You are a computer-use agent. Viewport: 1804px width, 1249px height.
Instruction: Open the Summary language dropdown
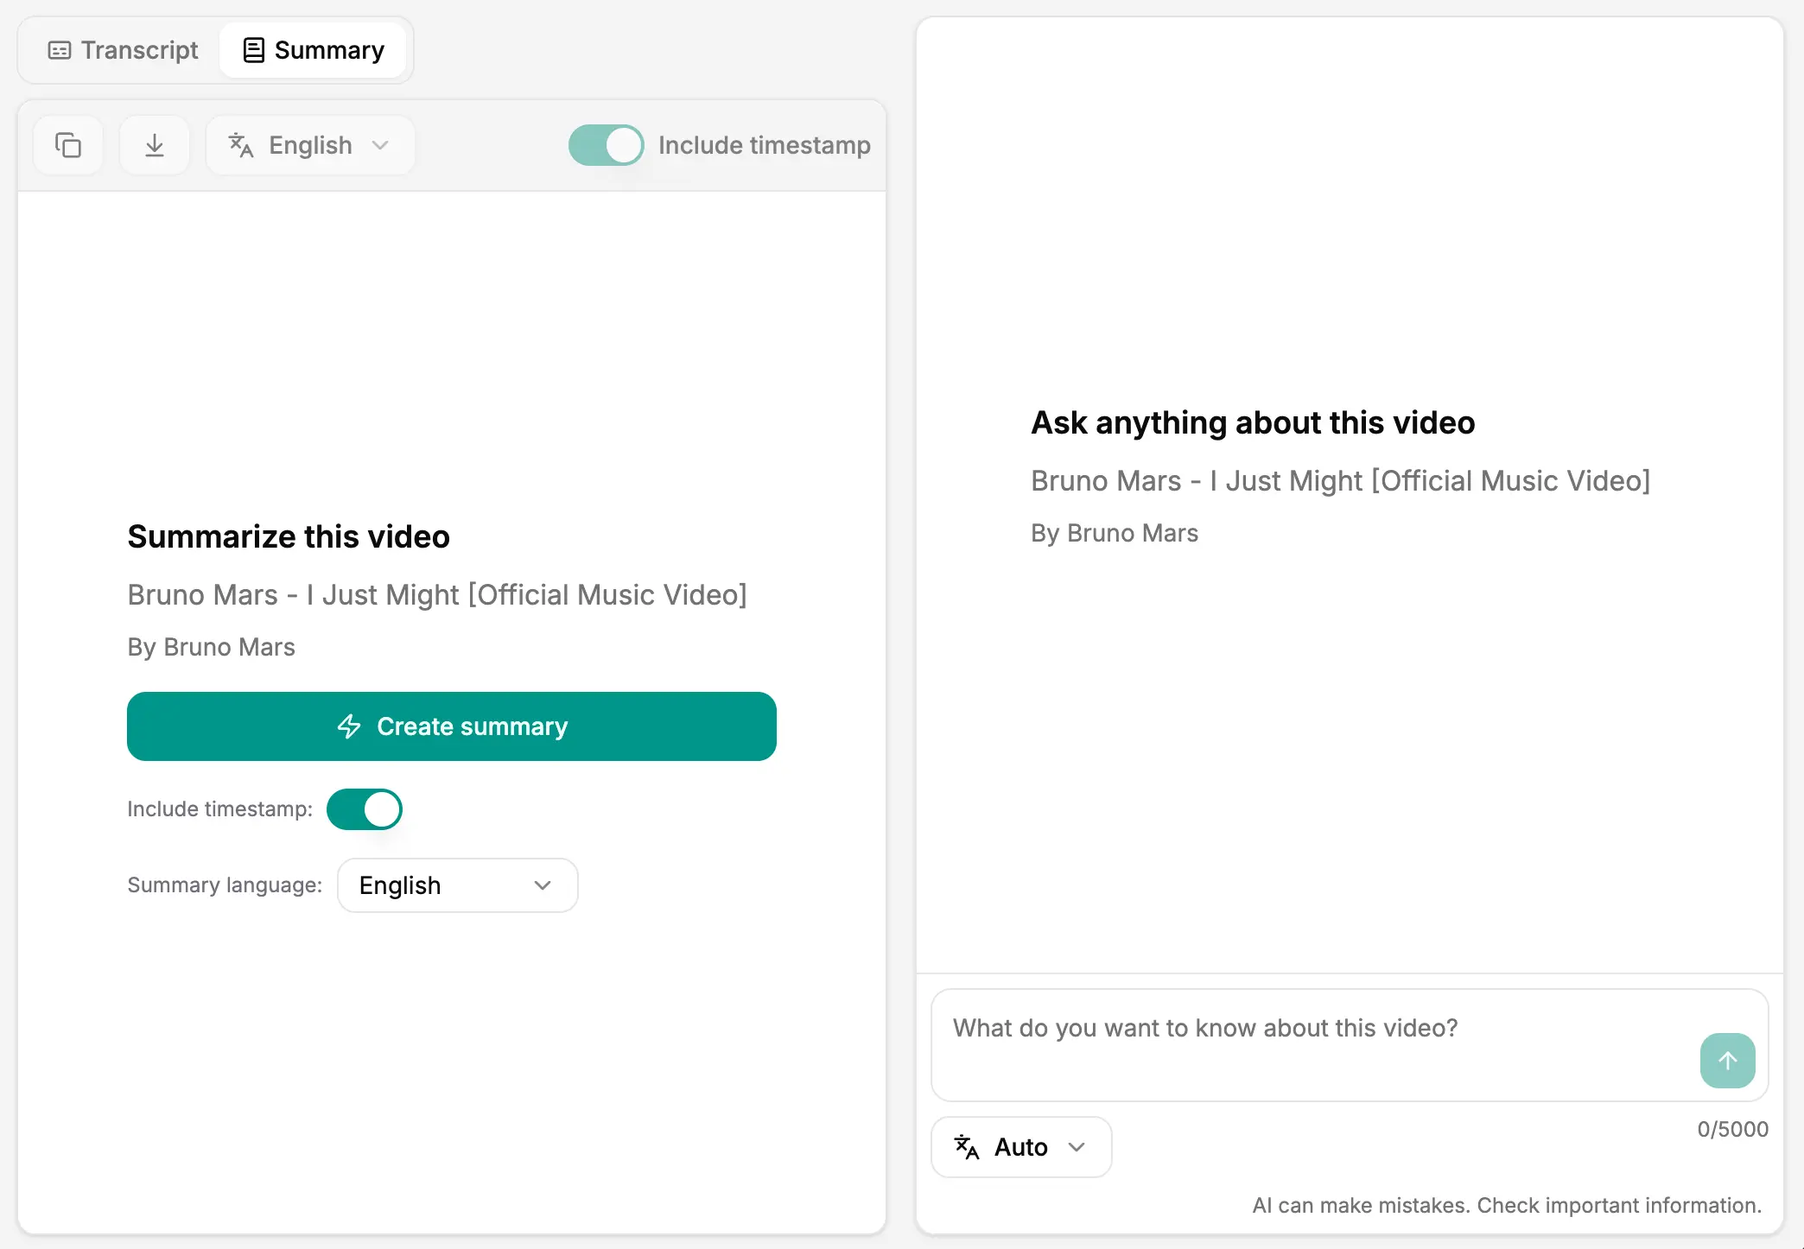point(457,884)
